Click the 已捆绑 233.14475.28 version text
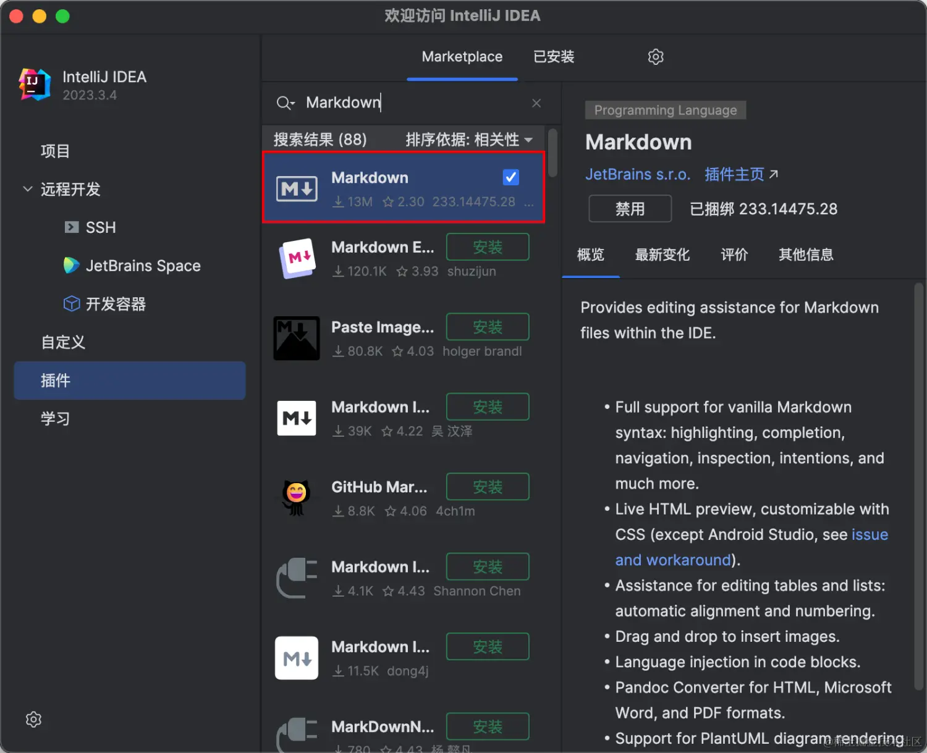Viewport: 927px width, 753px height. coord(764,209)
